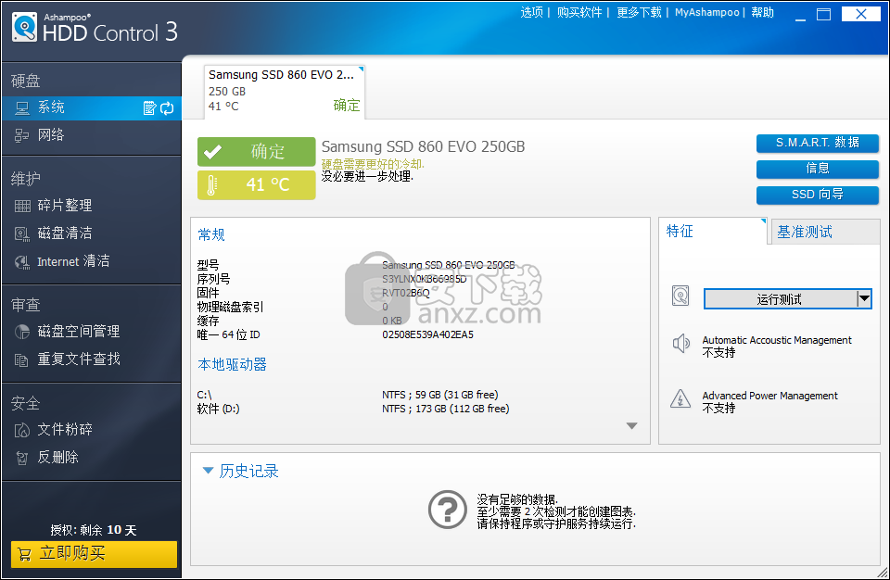
Task: Click the Internet 清洁 globe icon
Action: (x=22, y=261)
